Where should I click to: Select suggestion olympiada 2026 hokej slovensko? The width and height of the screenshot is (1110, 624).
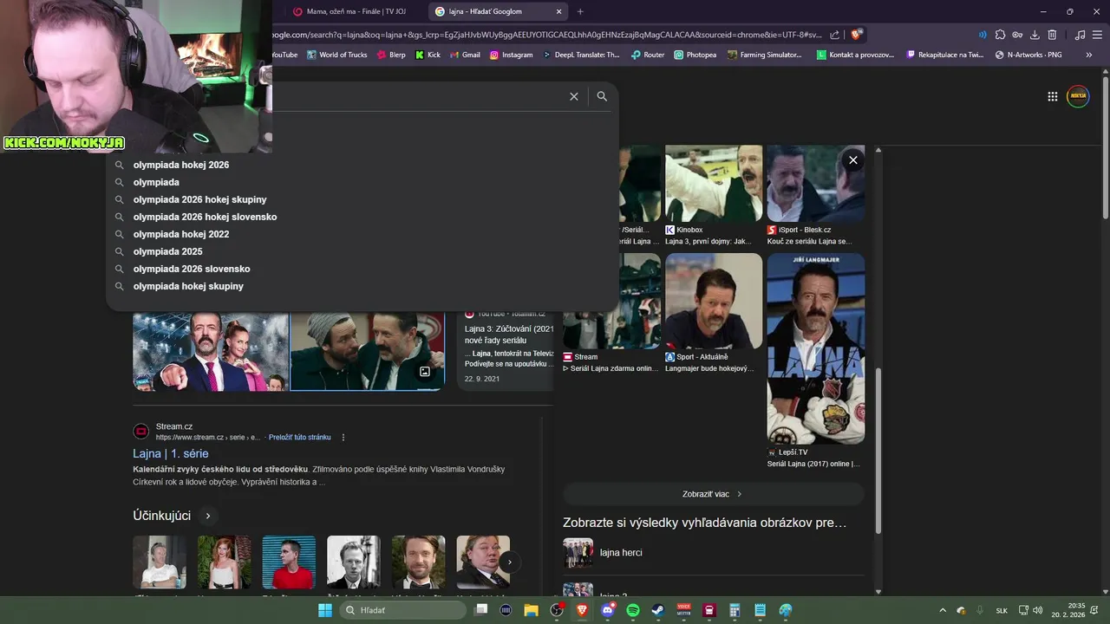pos(362,217)
